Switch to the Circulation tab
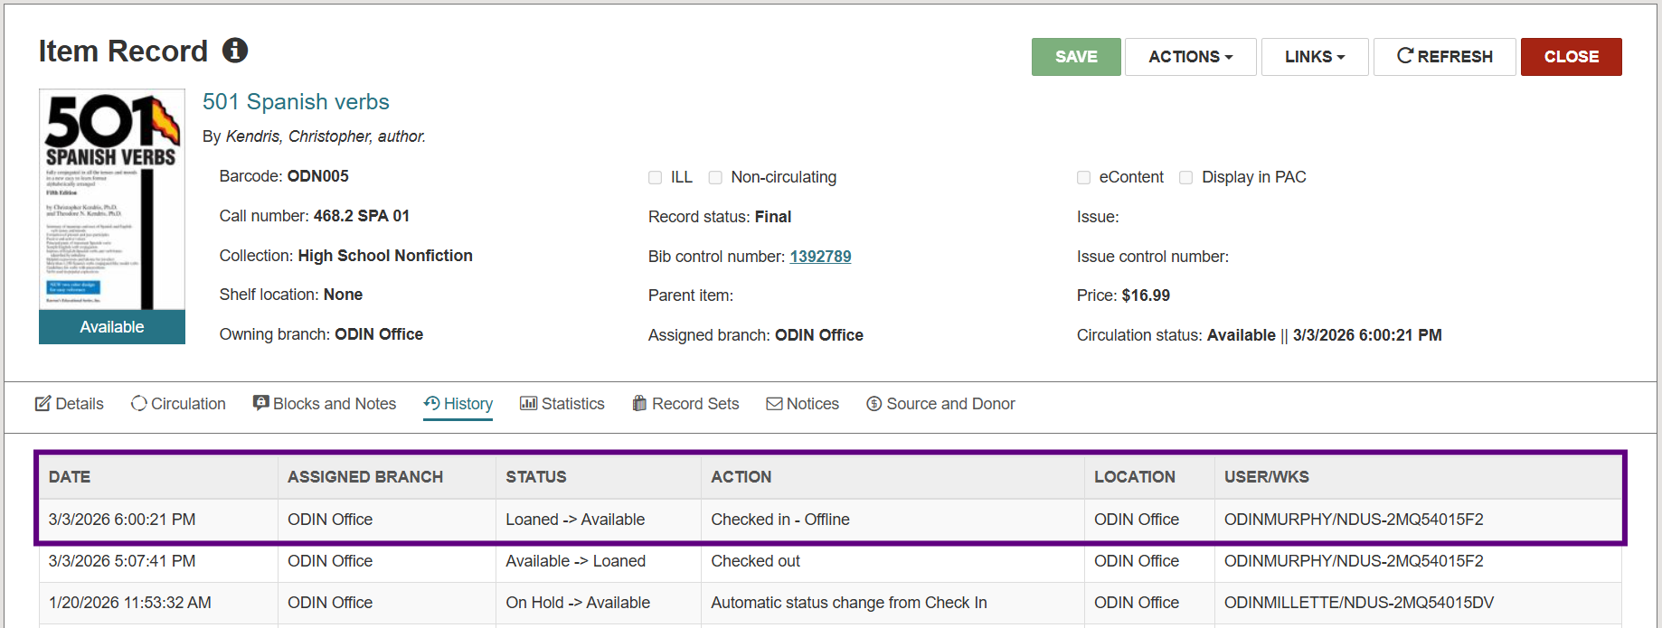 pyautogui.click(x=178, y=404)
